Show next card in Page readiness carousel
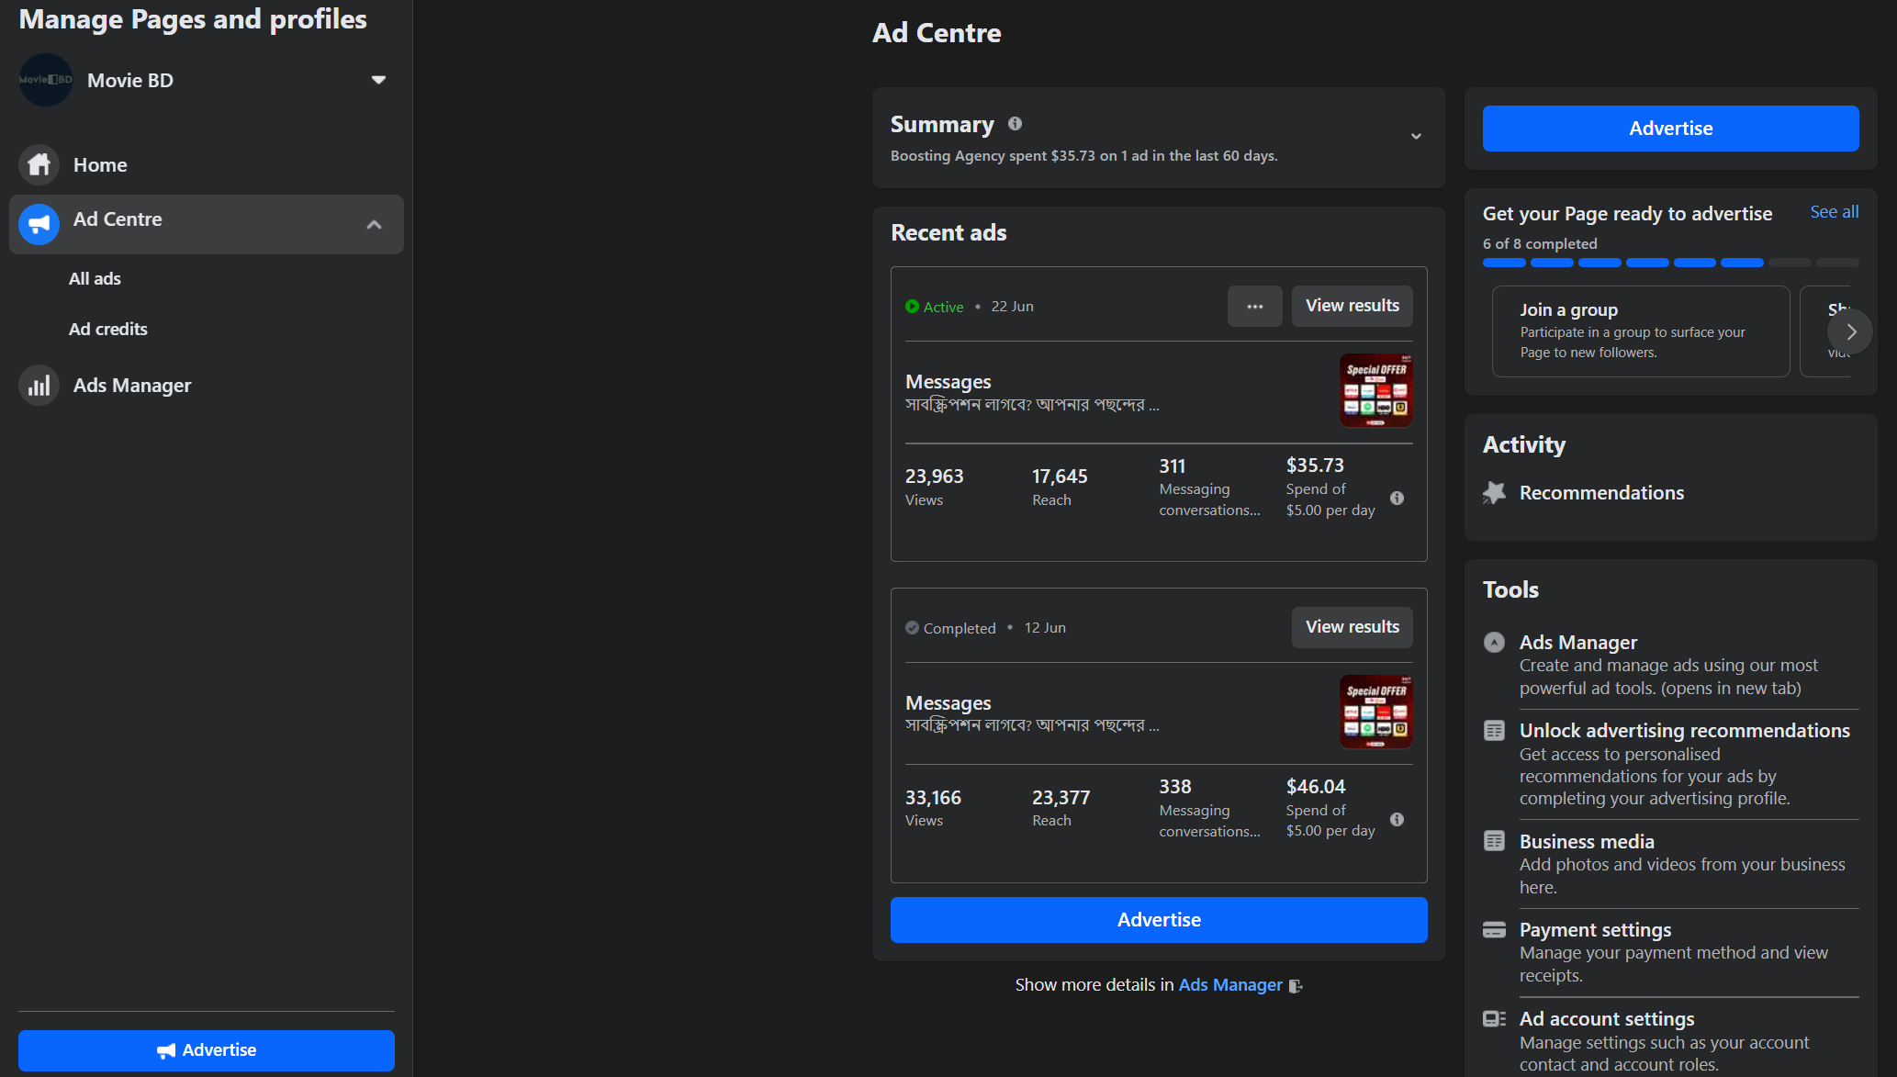1897x1077 pixels. coord(1849,332)
